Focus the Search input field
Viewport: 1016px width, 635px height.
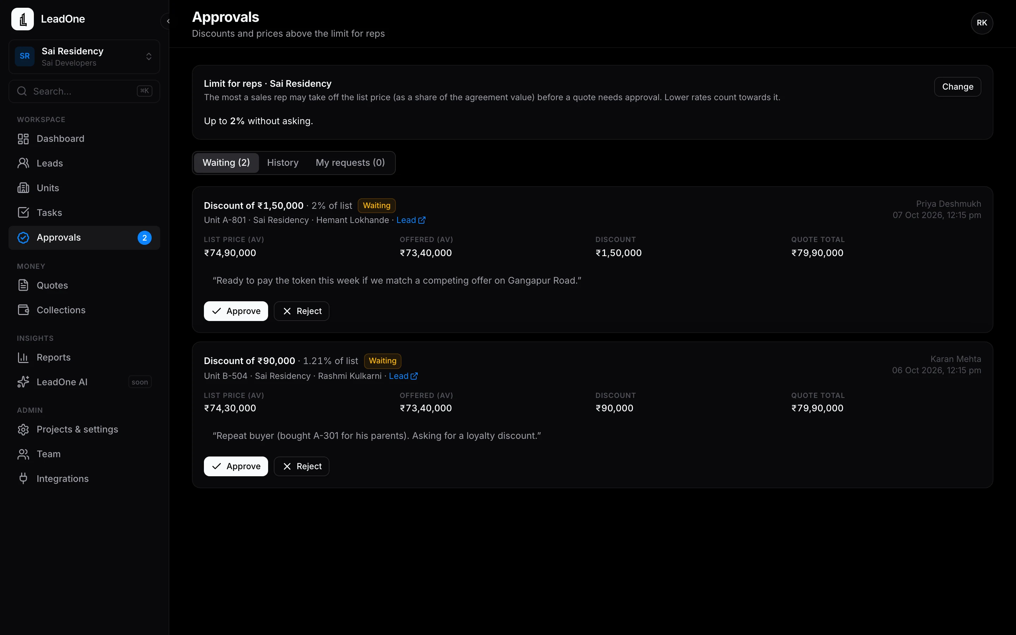[x=84, y=91]
